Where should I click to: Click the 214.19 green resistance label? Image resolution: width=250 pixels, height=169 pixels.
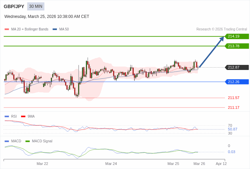(237, 37)
